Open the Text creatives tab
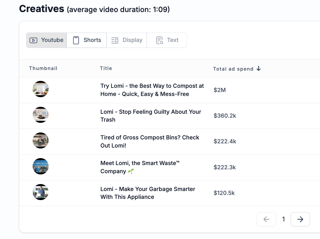Viewport: 320px width, 239px height. point(167,40)
